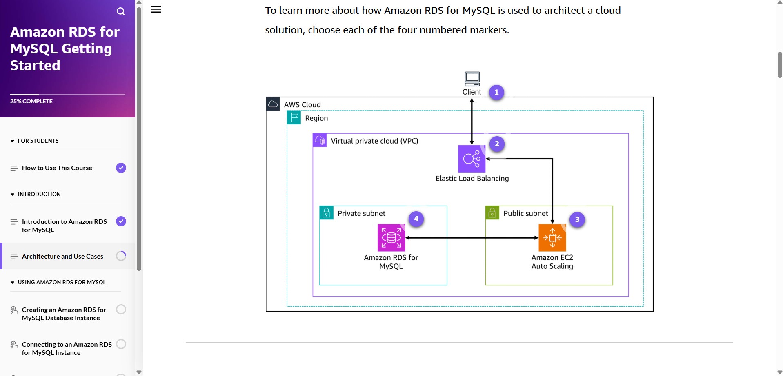
Task: Choose numbered marker 4 in Private subnet
Action: click(x=416, y=219)
